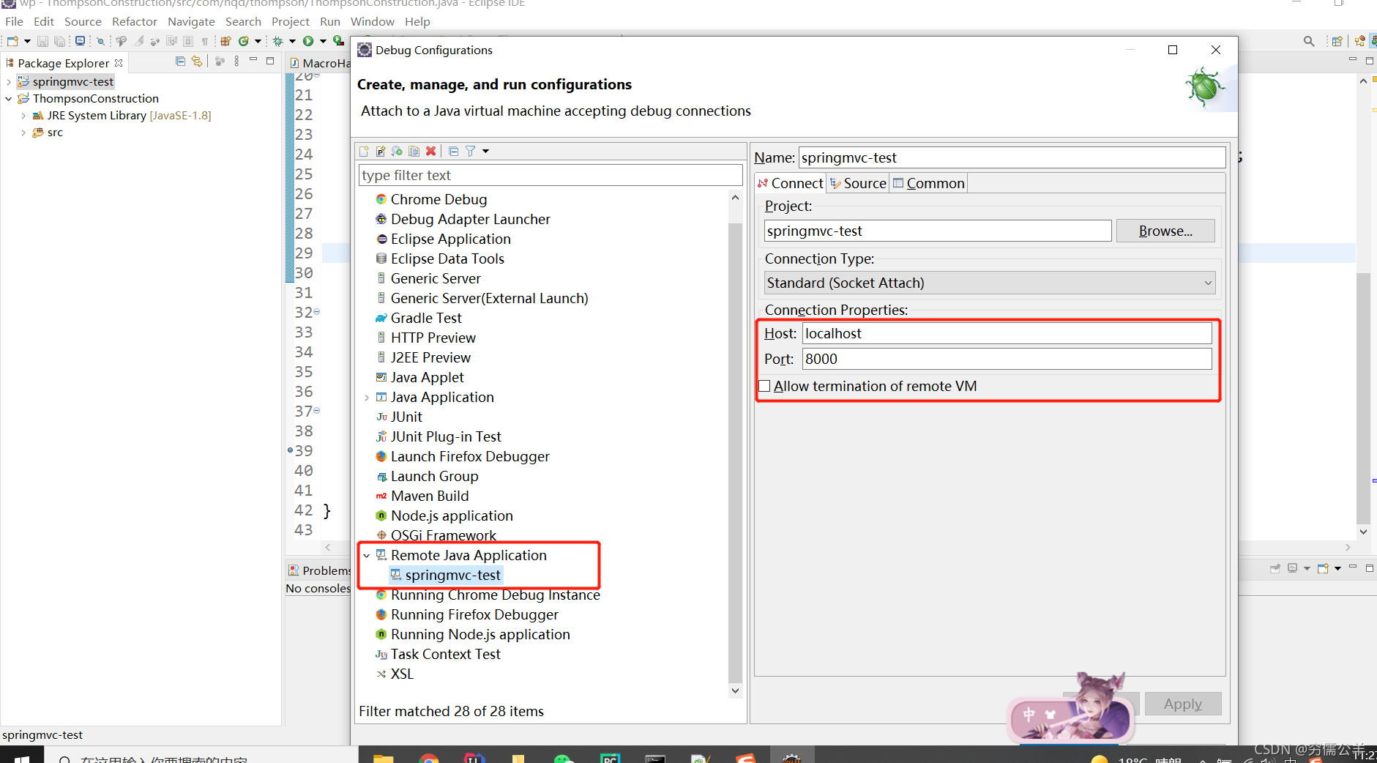Screen dimensions: 1377x763
Task: Open the Navigate menu
Action: (191, 21)
